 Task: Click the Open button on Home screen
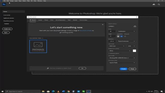[6, 33]
